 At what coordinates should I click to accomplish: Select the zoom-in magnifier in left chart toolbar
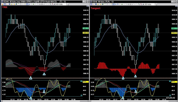click(x=50, y=4)
